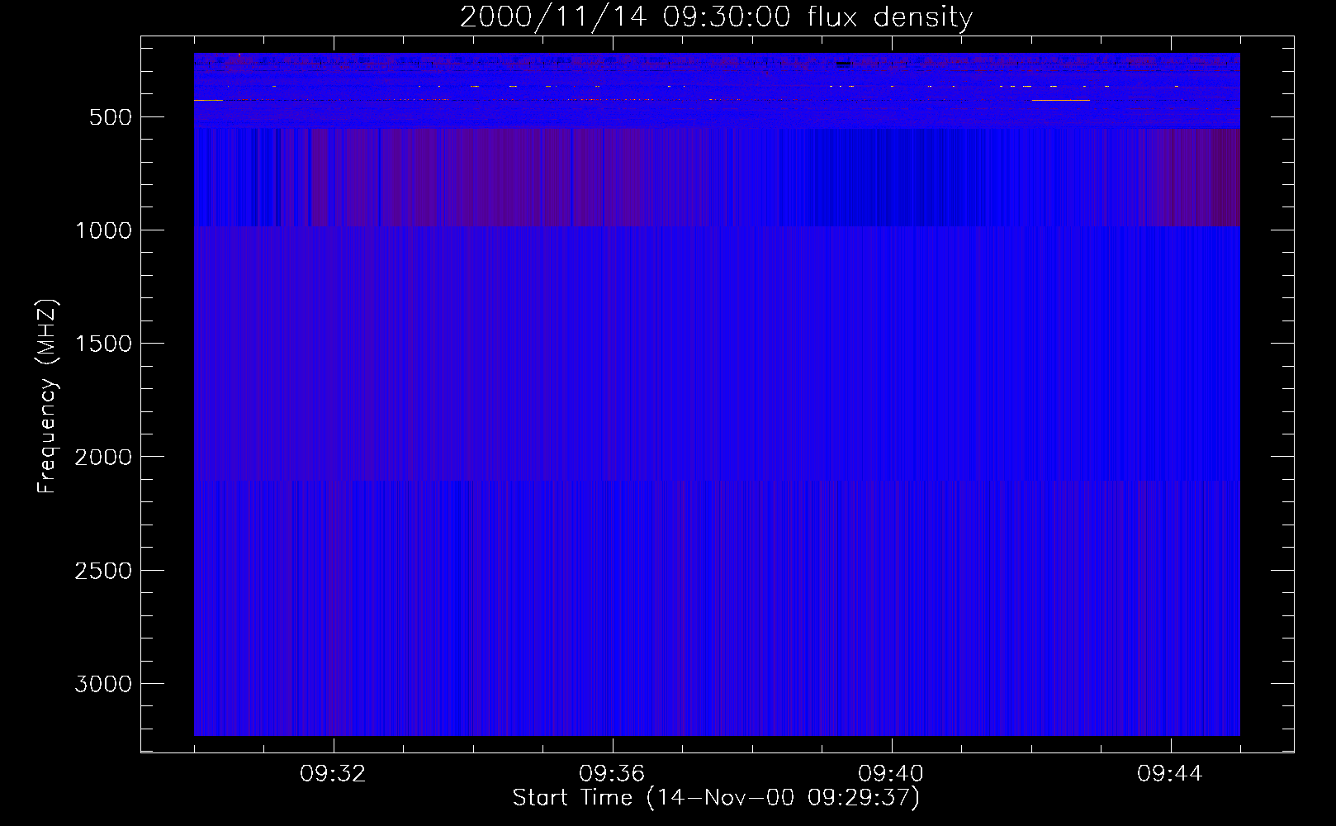The height and width of the screenshot is (826, 1336).
Task: Click the 2000 frequency tick label
Action: [x=103, y=458]
